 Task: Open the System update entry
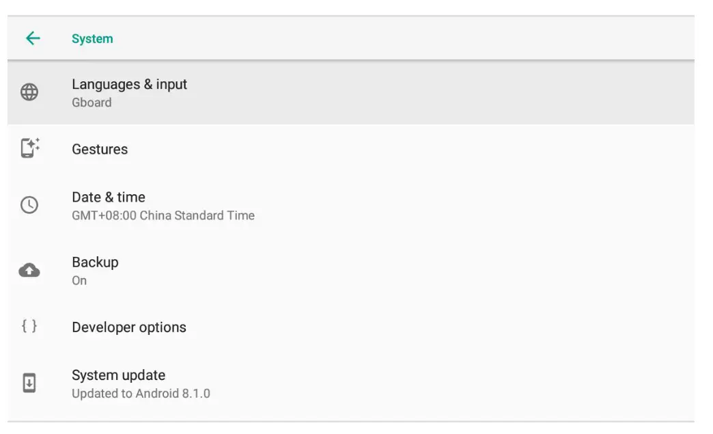pos(118,375)
